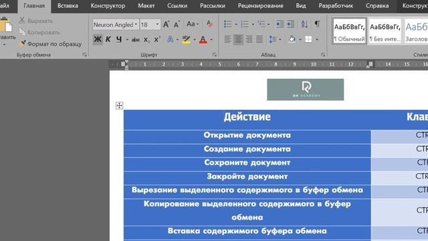Apply shading with the paint bucket icon
This screenshot has width=428, height=241.
tap(292, 39)
